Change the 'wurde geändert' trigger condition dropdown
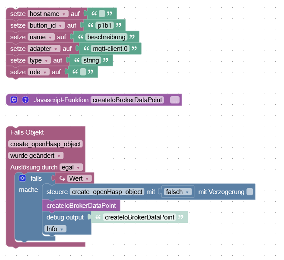The height and width of the screenshot is (260, 284). pos(36,156)
